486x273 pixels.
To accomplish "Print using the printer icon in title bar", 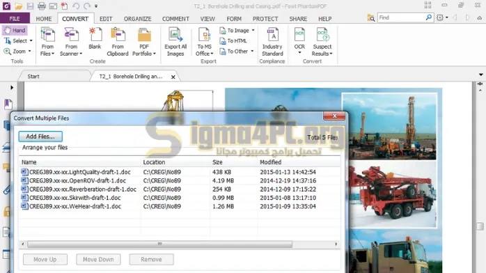I will [x=42, y=6].
